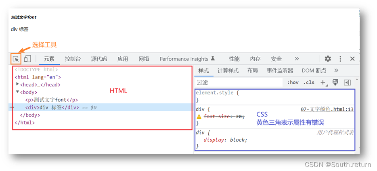377x171 pixels.
Task: Open DevTools settings gear
Action: coord(328,59)
